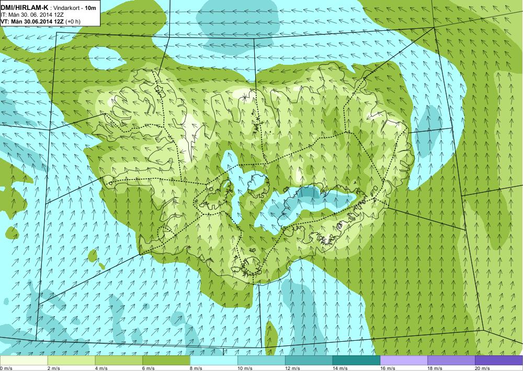Select the light yellow-green 2–4 m/s legend swatch
This screenshot has height=371, width=523.
click(71, 361)
